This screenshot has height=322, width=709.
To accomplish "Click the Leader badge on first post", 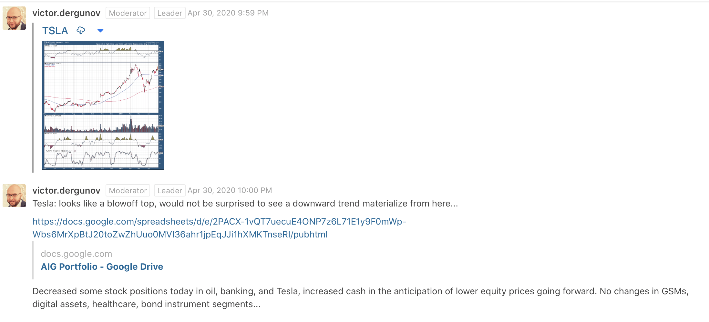I will 170,13.
